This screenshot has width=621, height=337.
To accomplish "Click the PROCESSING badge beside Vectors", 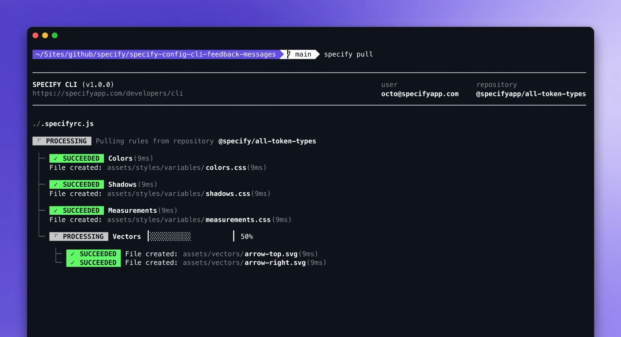I will 79,236.
